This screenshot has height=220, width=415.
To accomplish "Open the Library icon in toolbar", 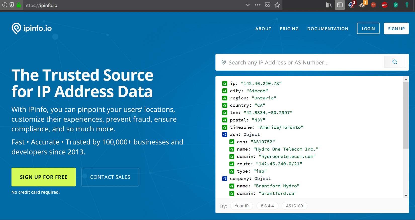I will [x=329, y=5].
